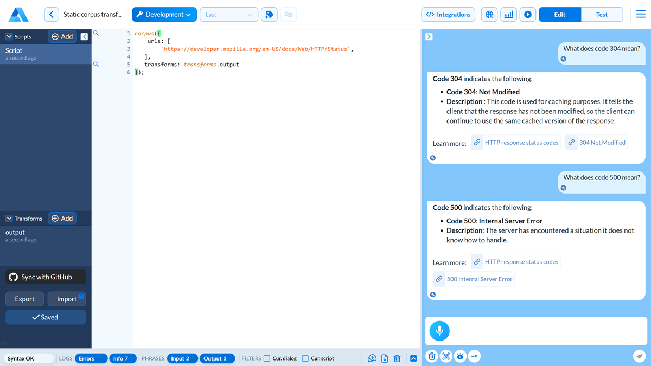651x366 pixels.
Task: Open the hamburger main menu
Action: (641, 15)
